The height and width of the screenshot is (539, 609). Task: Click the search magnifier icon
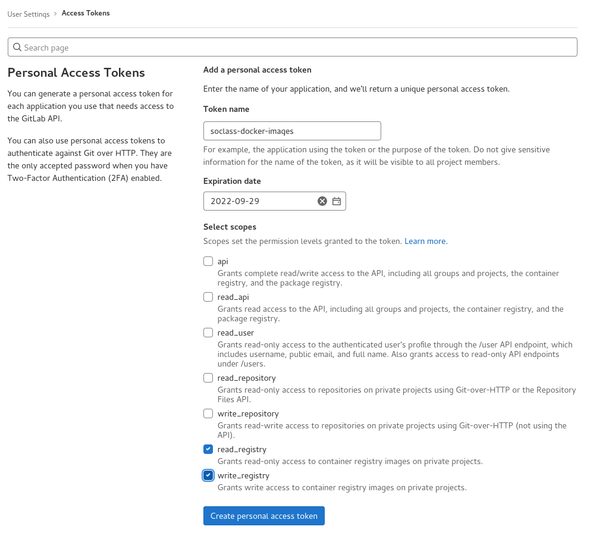click(17, 48)
